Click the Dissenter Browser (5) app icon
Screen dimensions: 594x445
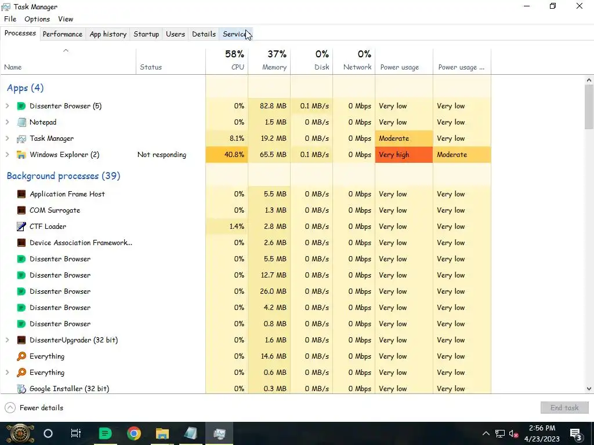pos(21,106)
